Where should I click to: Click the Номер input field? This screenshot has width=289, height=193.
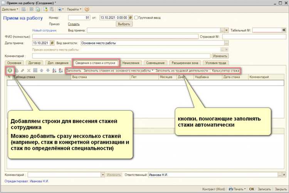click(79, 18)
